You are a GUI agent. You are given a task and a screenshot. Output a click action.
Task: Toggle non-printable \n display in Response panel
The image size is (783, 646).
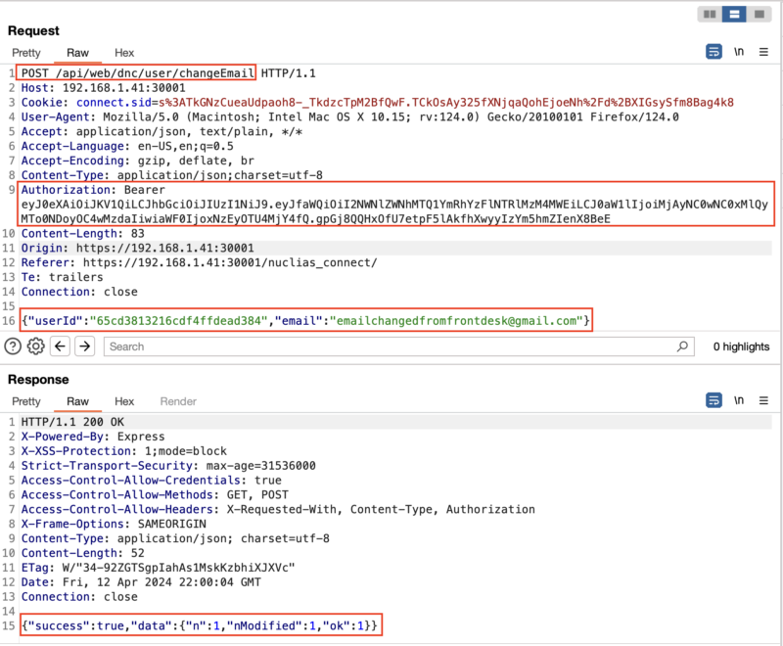tap(741, 401)
